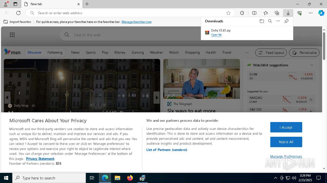The image size is (327, 183).
Task: Open the News menu item
Action: click(x=75, y=52)
